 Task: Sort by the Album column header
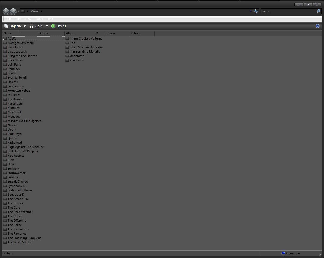[x=80, y=33]
